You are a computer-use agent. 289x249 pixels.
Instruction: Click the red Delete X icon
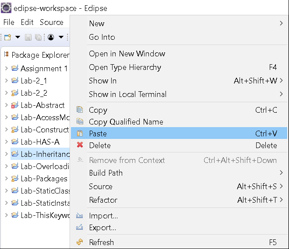pos(80,145)
